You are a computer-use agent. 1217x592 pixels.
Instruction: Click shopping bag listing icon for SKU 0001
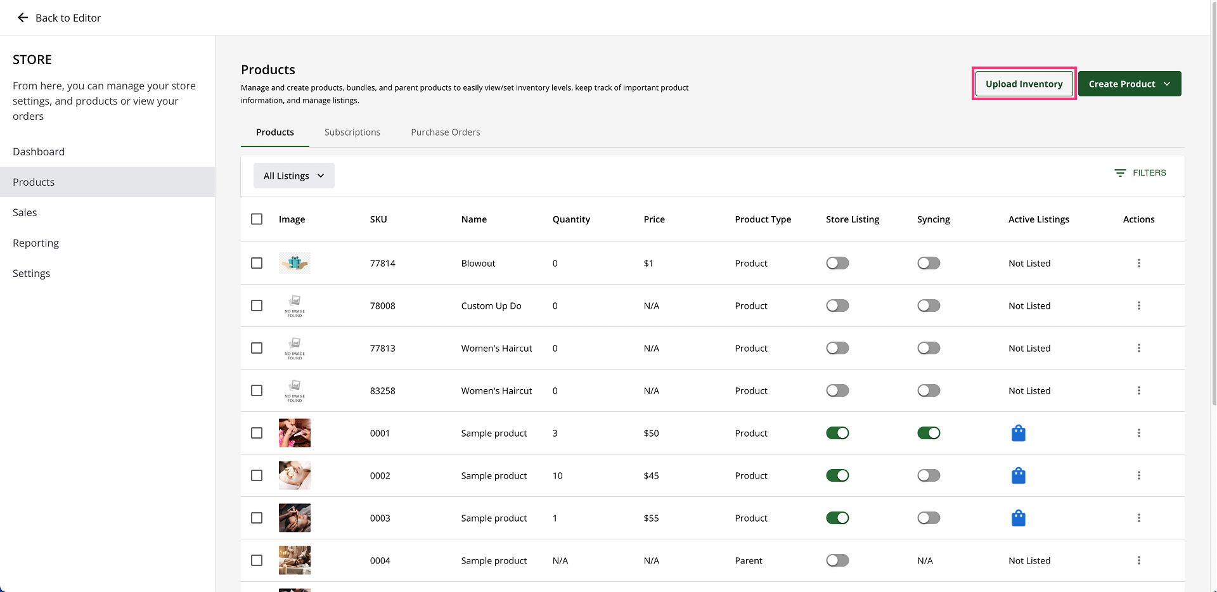point(1018,433)
